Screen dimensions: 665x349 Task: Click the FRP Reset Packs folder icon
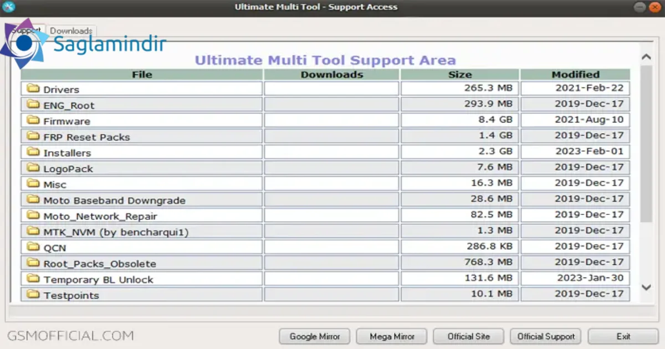click(34, 136)
